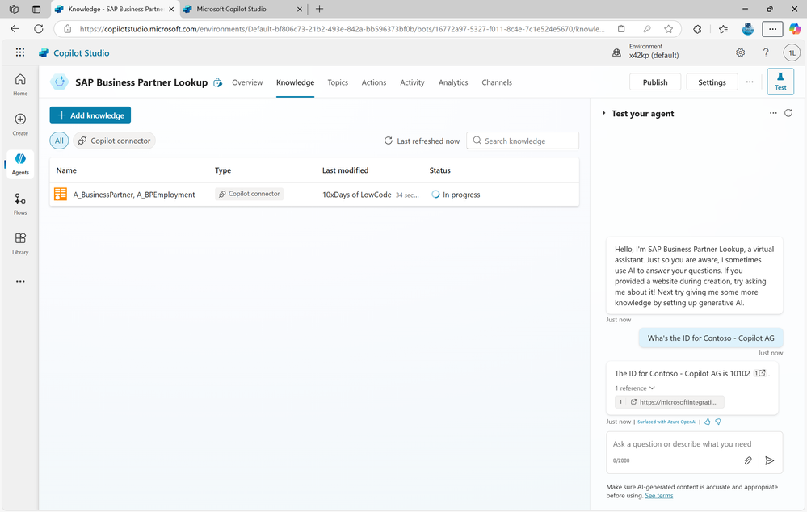
Task: Click the thumbs up feedback icon
Action: tap(707, 422)
